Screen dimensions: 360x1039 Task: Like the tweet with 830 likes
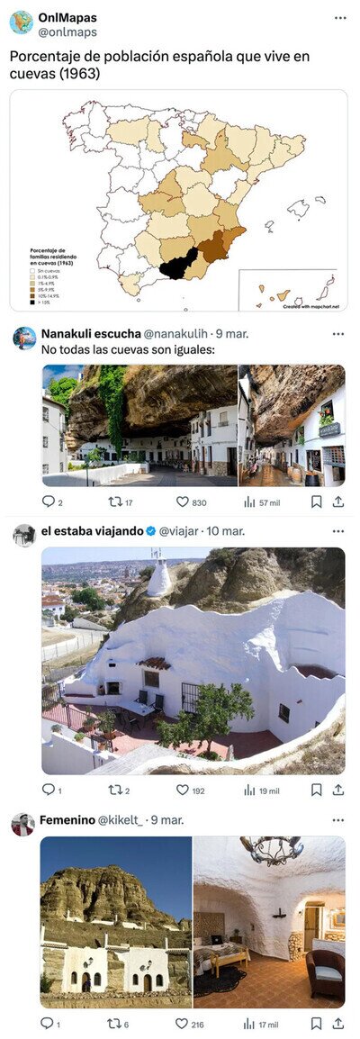pos(191,502)
